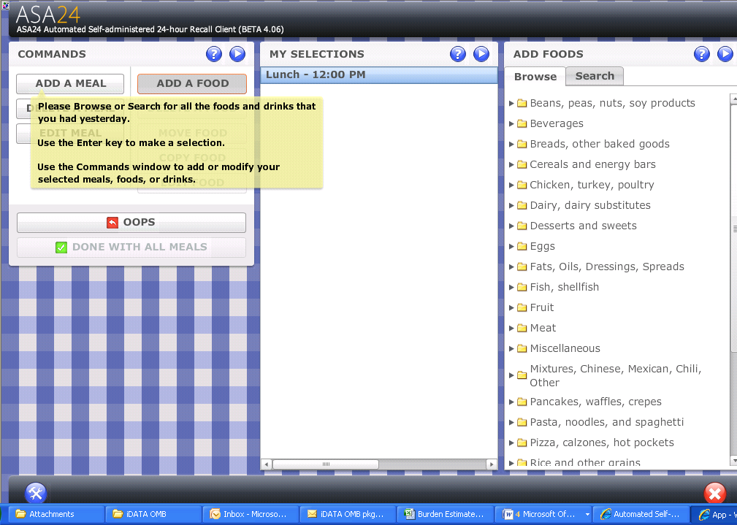Screen dimensions: 737x525
Task: Open help for My Selections panel
Action: tap(457, 54)
